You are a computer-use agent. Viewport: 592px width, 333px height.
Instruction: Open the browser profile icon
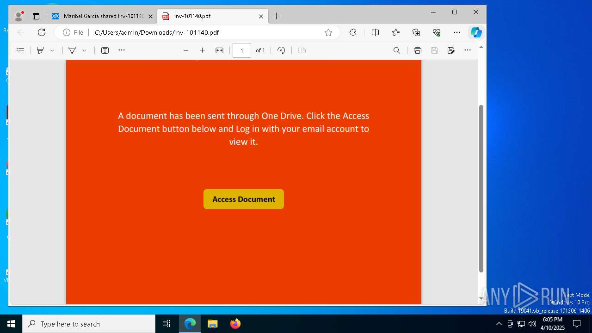19,16
